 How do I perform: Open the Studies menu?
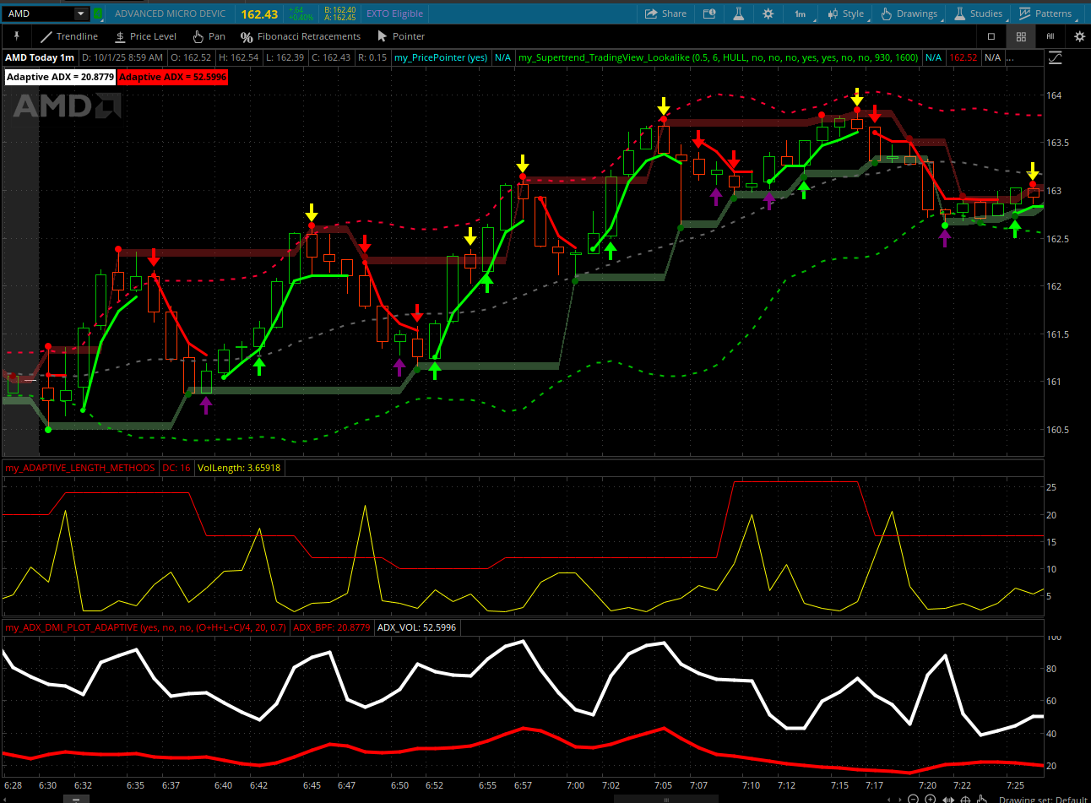coord(979,14)
